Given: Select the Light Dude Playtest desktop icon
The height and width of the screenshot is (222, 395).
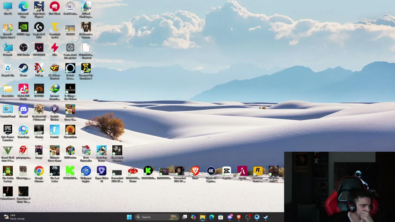Looking at the screenshot, I should (x=39, y=10).
